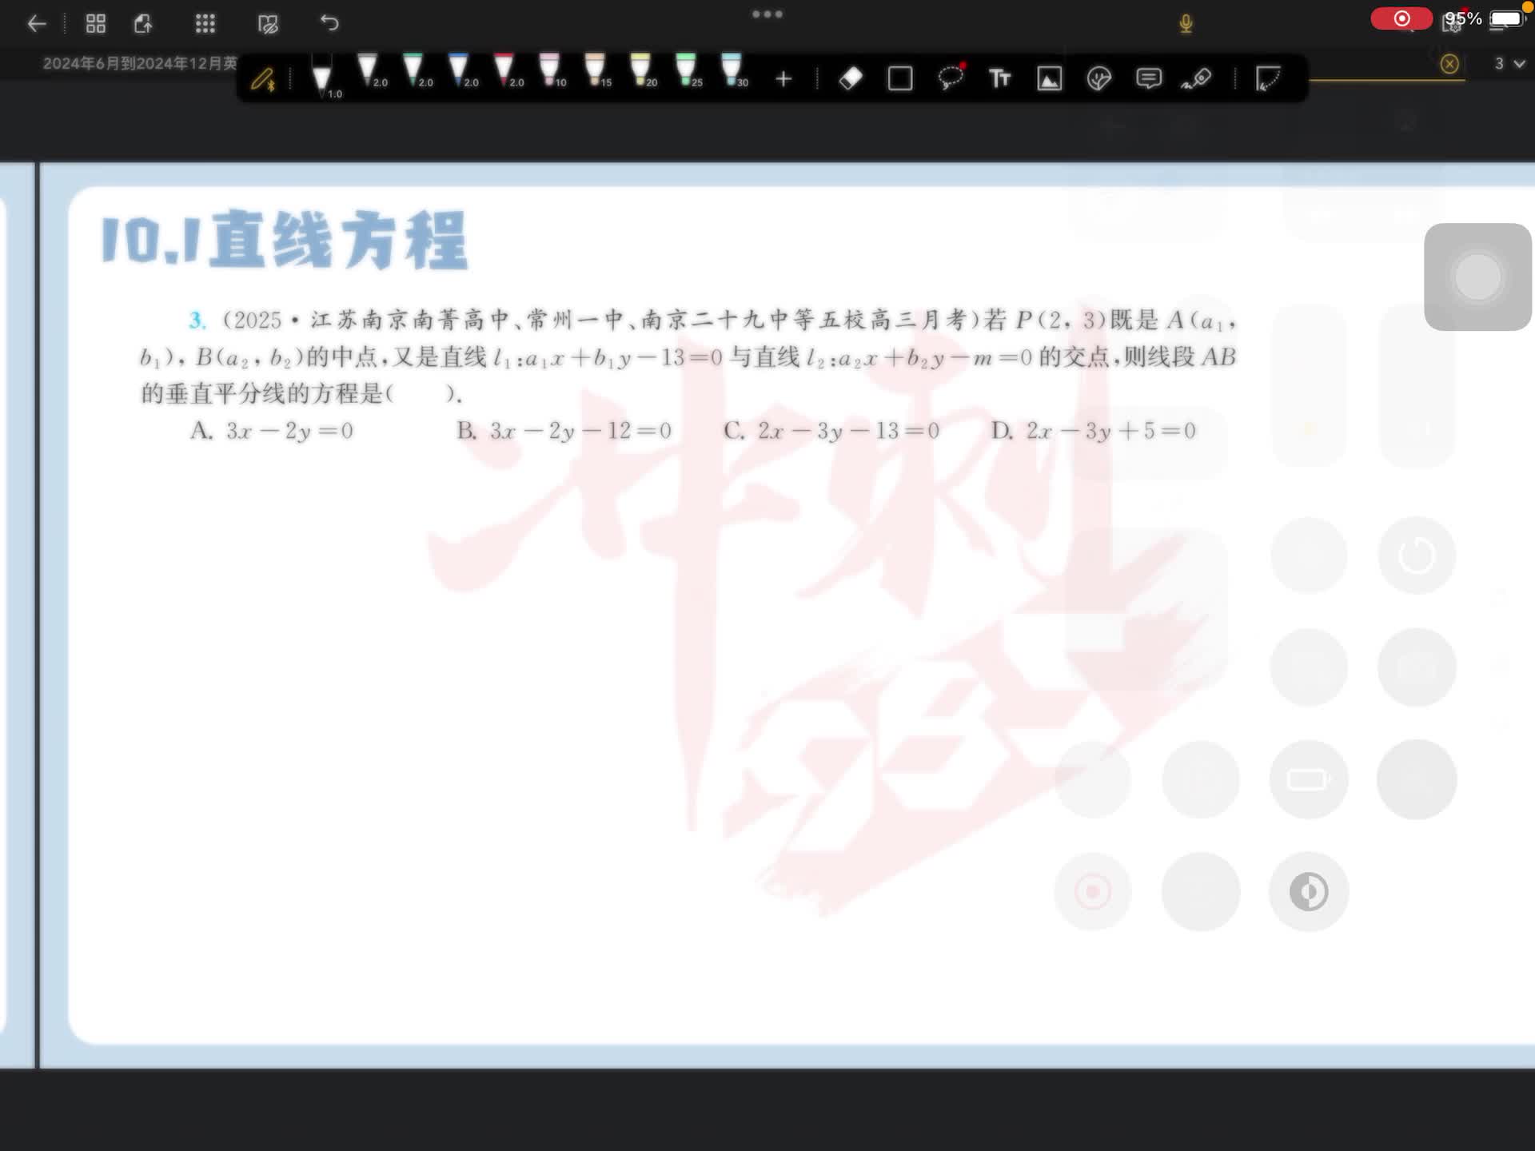
Task: Select the red 2.0 pen
Action: 504,72
